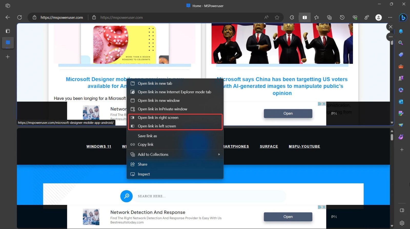Click the refresh page icon
The height and width of the screenshot is (229, 410).
coord(19,17)
